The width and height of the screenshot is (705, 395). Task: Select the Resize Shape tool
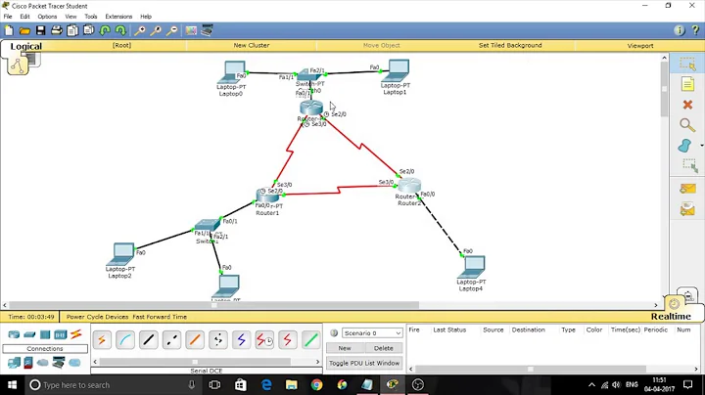tap(689, 165)
